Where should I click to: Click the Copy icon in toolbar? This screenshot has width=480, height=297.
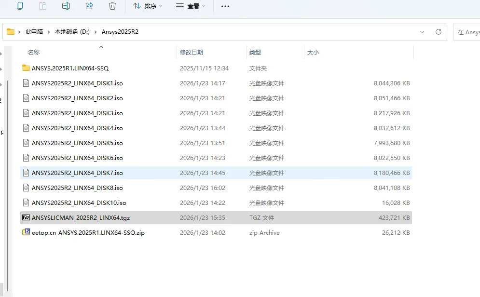[20, 6]
